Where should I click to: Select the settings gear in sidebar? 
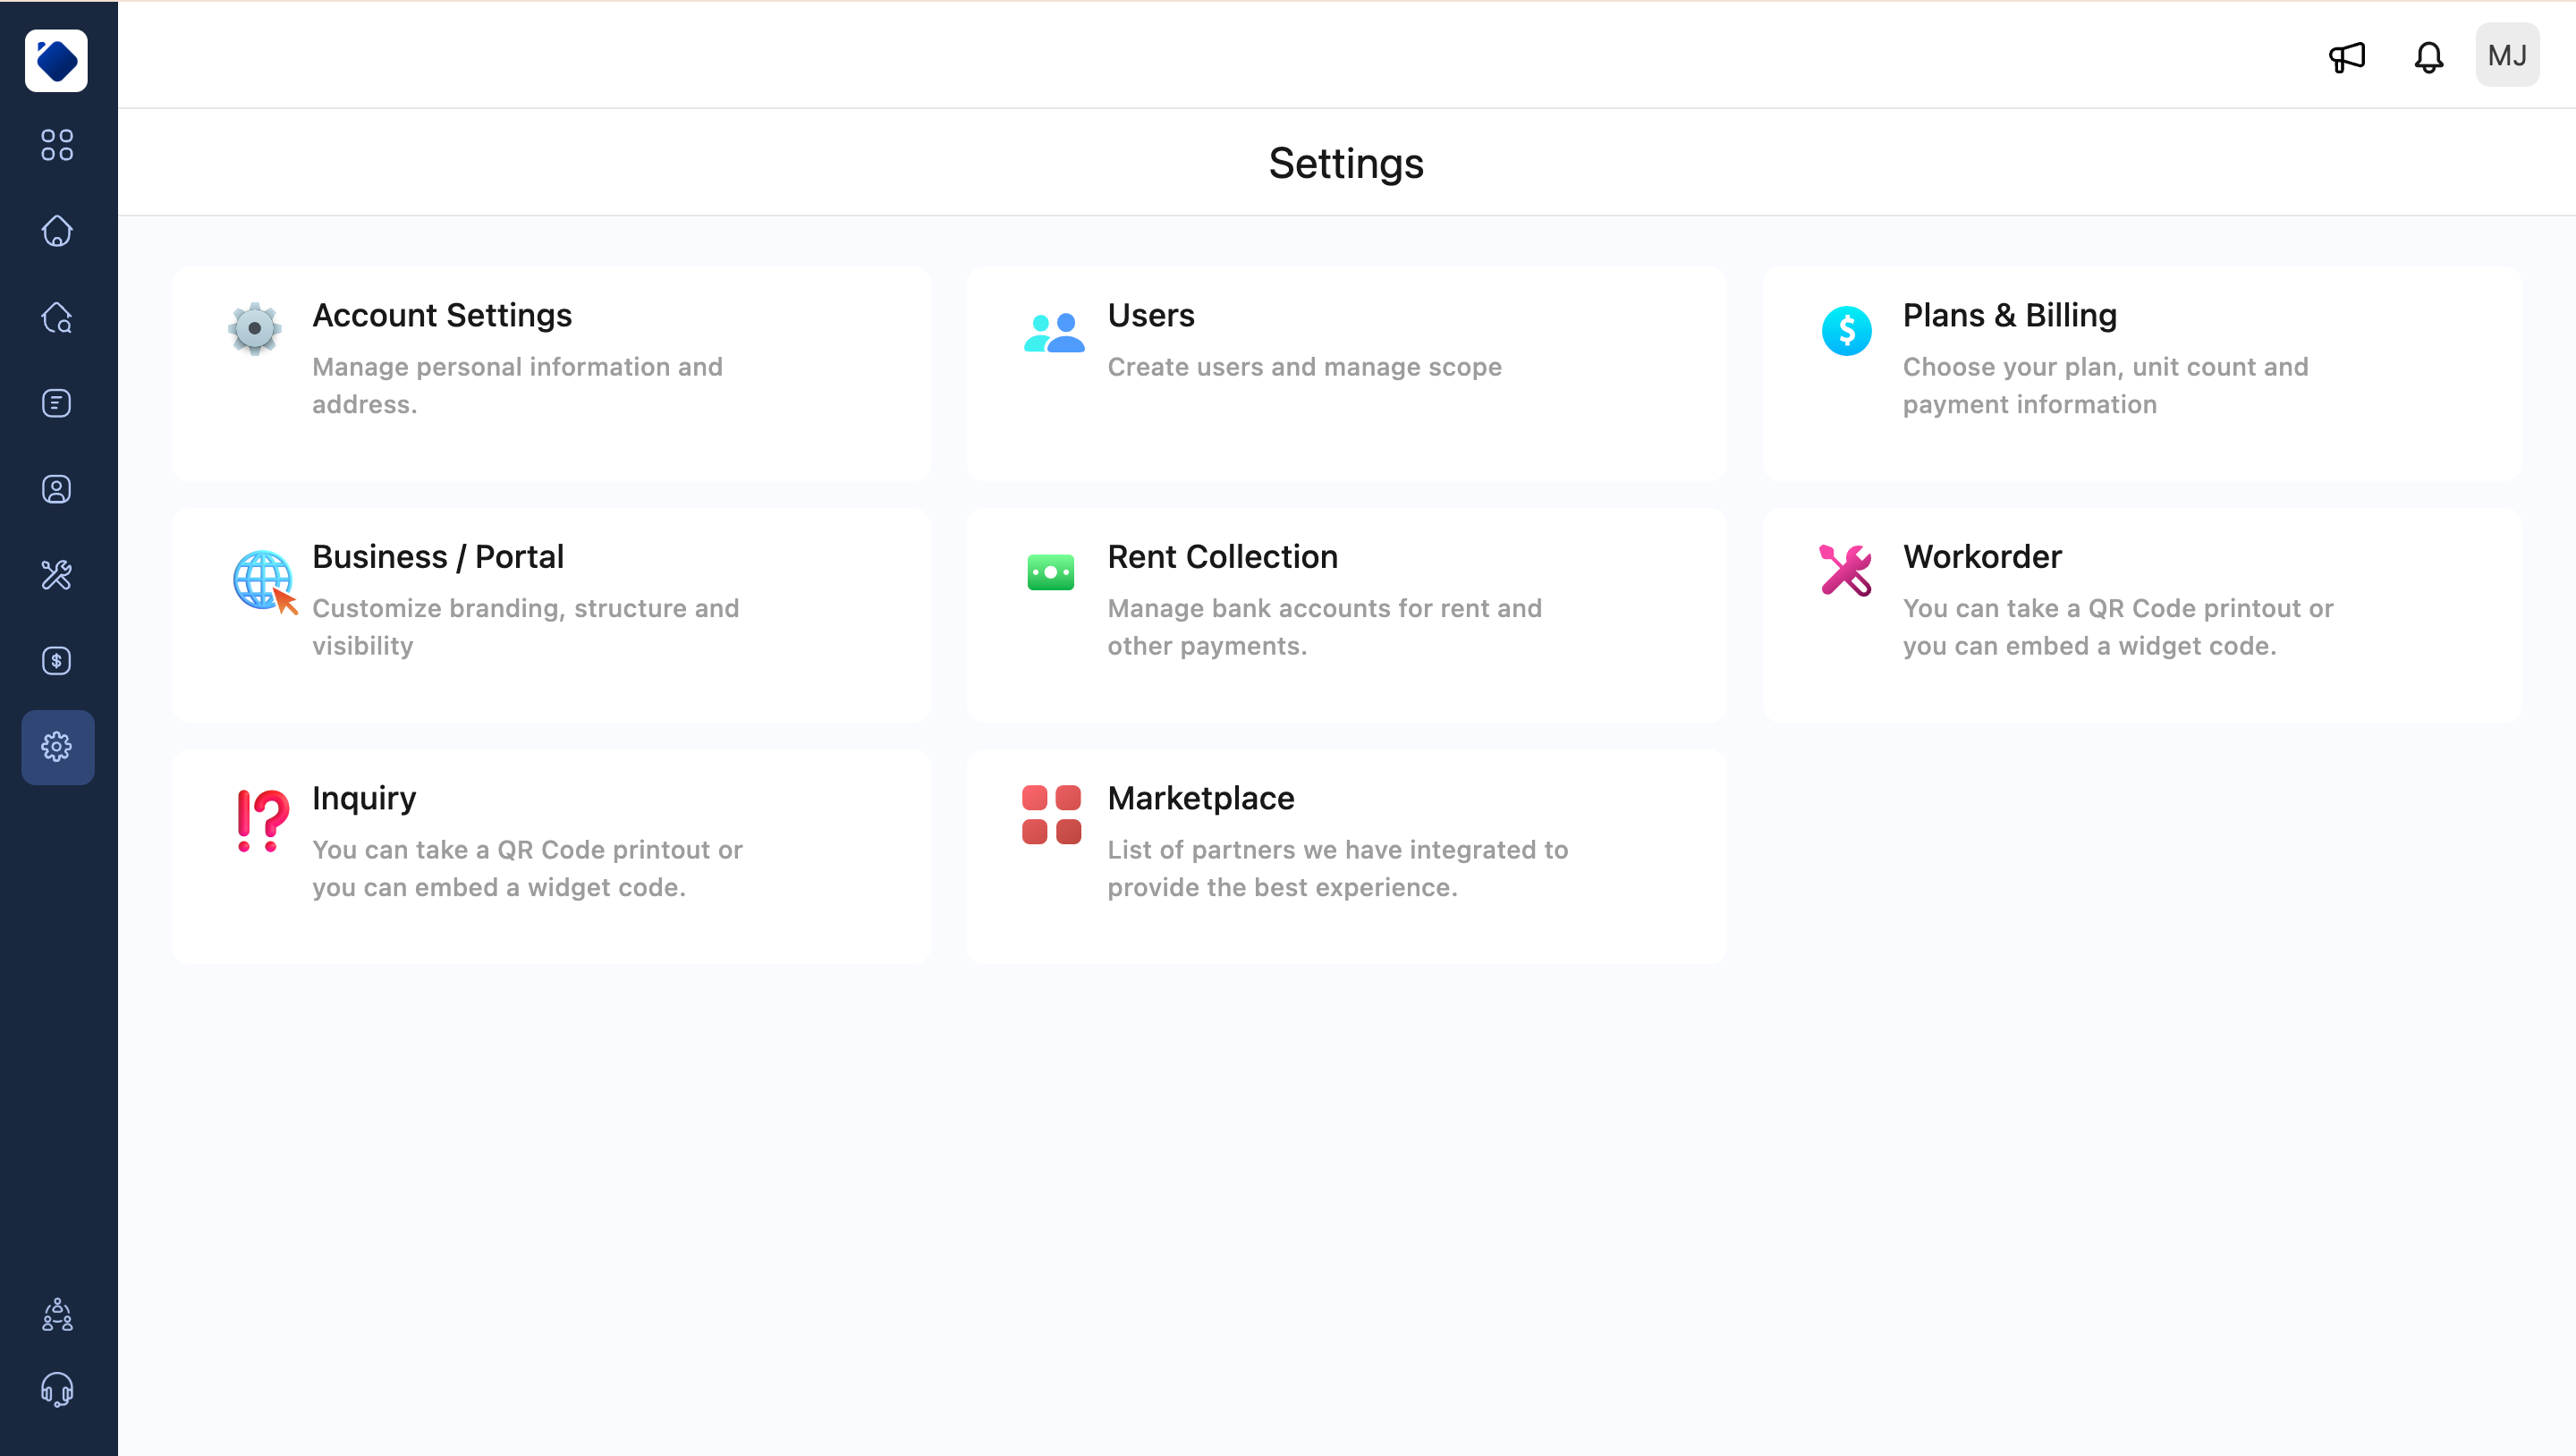[57, 747]
